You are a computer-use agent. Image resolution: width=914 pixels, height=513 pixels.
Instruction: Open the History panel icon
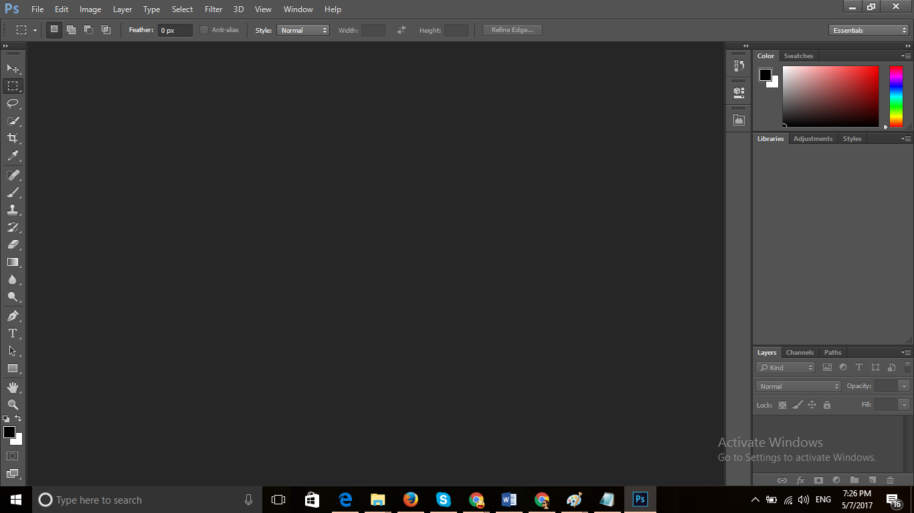[739, 65]
